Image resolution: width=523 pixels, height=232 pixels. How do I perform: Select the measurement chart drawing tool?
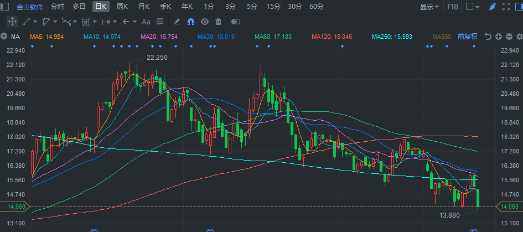pos(86,22)
